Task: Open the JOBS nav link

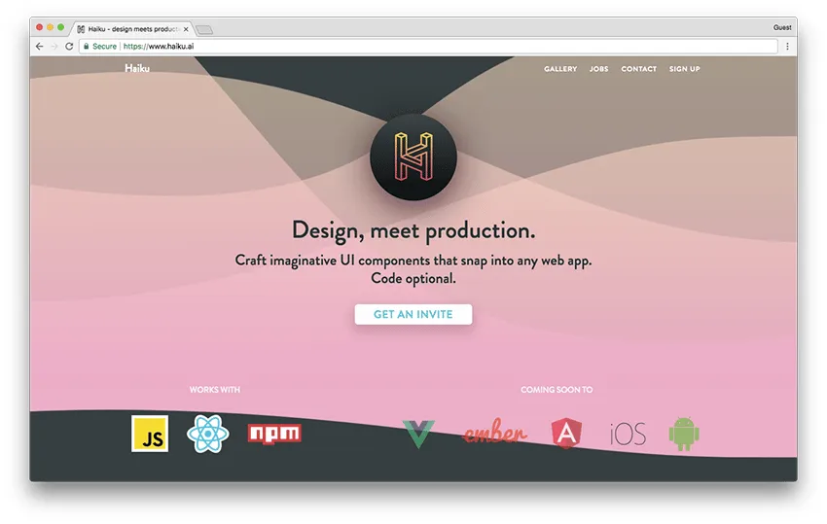Action: 598,69
